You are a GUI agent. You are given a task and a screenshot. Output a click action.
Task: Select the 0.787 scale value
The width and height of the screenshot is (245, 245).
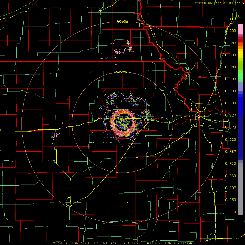(231, 79)
